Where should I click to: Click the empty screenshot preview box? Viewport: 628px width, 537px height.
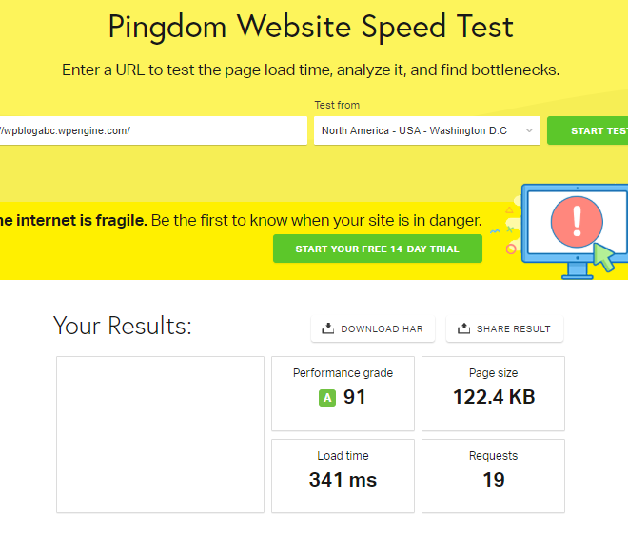pos(160,435)
